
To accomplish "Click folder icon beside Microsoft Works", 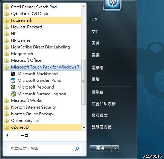I will tap(6, 101).
